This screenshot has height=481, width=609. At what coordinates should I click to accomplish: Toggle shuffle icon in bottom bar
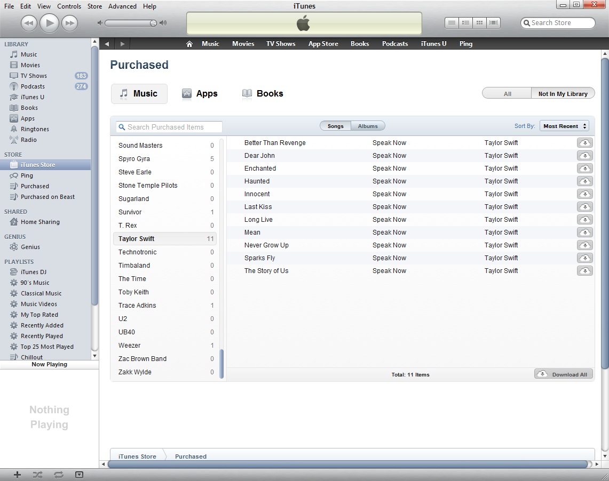click(x=38, y=475)
